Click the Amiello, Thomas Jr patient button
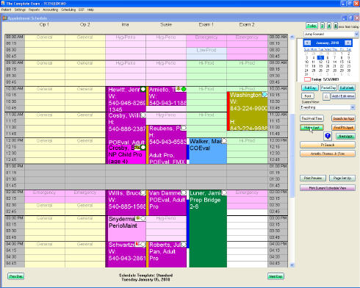The image size is (360, 288). (328, 154)
